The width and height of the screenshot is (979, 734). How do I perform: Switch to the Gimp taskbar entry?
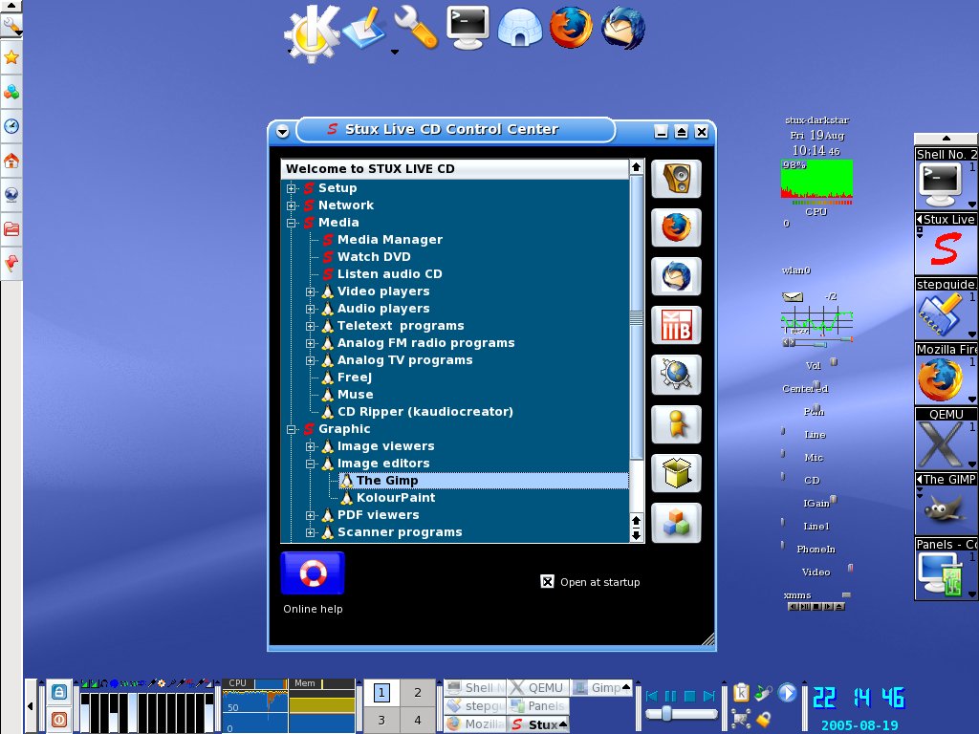pyautogui.click(x=601, y=688)
